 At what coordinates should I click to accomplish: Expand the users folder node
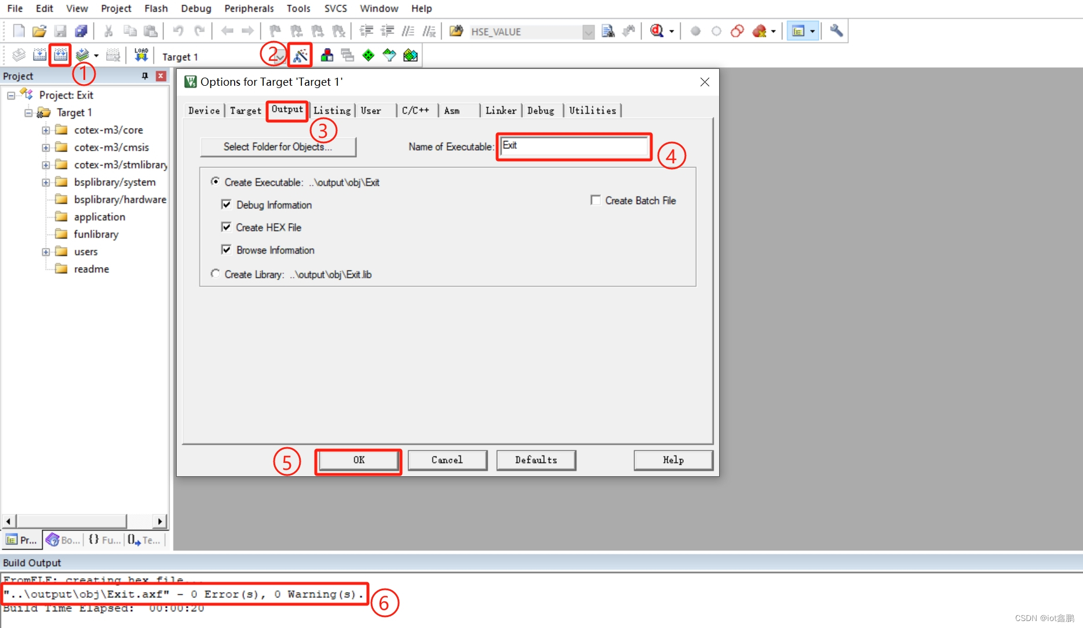46,252
